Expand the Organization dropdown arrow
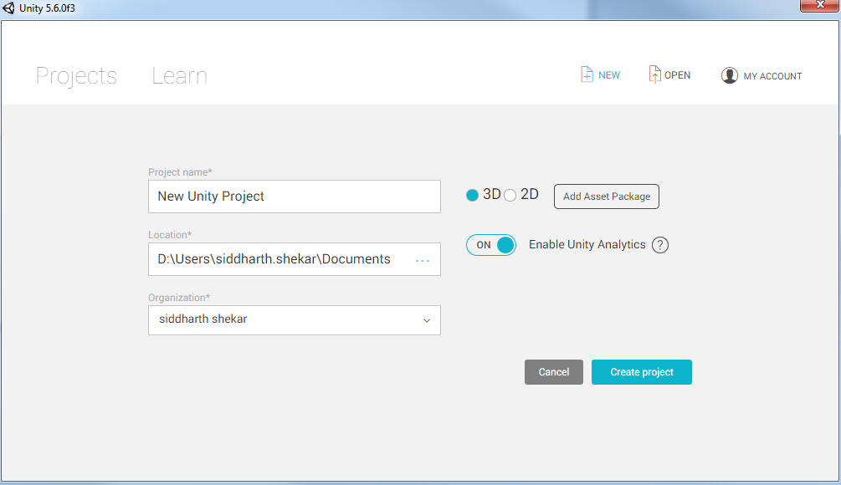841x485 pixels. click(x=427, y=320)
